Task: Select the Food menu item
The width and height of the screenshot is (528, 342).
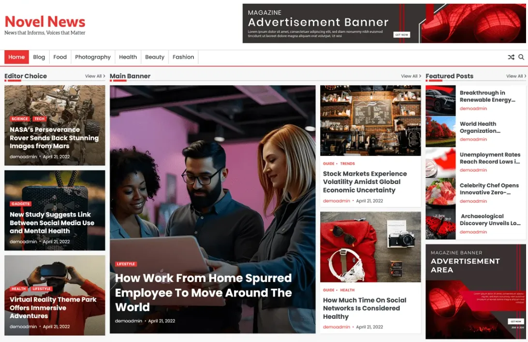Action: pos(60,57)
